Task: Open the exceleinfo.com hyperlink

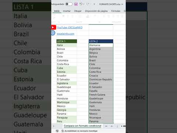Action: click(x=66, y=34)
